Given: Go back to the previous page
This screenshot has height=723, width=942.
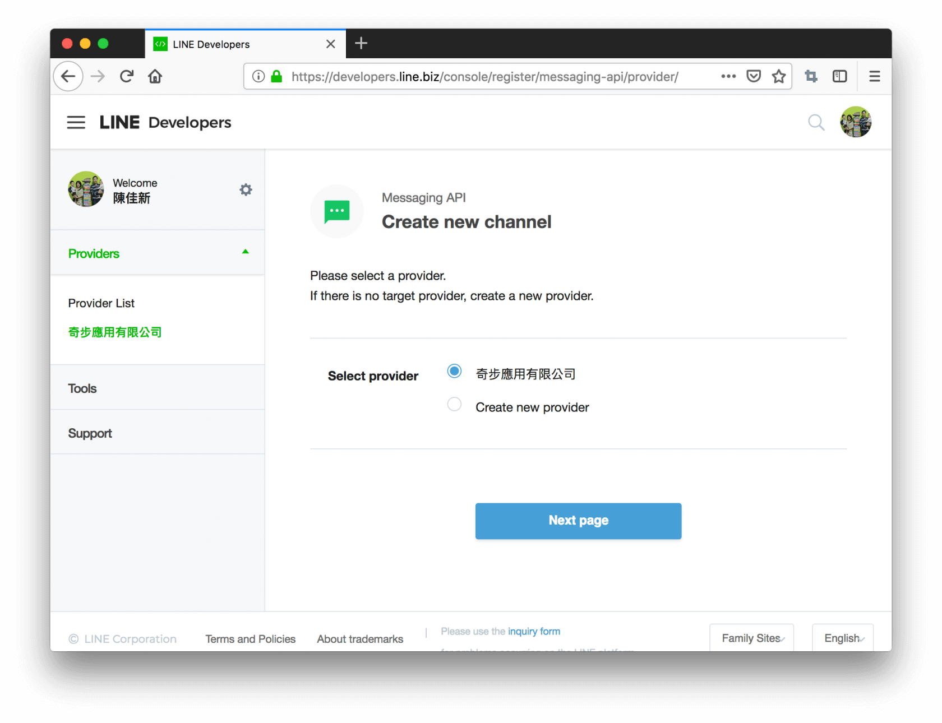Looking at the screenshot, I should point(68,76).
